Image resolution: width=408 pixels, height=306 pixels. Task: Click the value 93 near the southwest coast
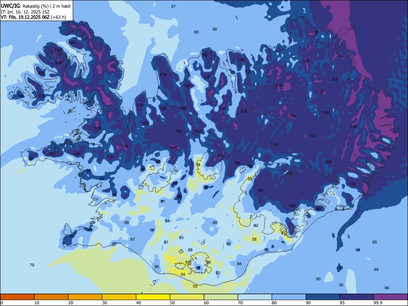[x=90, y=230]
